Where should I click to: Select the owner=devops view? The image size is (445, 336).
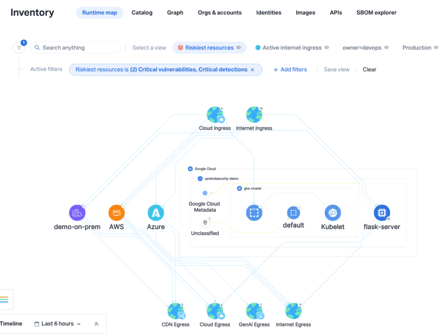[x=362, y=48]
